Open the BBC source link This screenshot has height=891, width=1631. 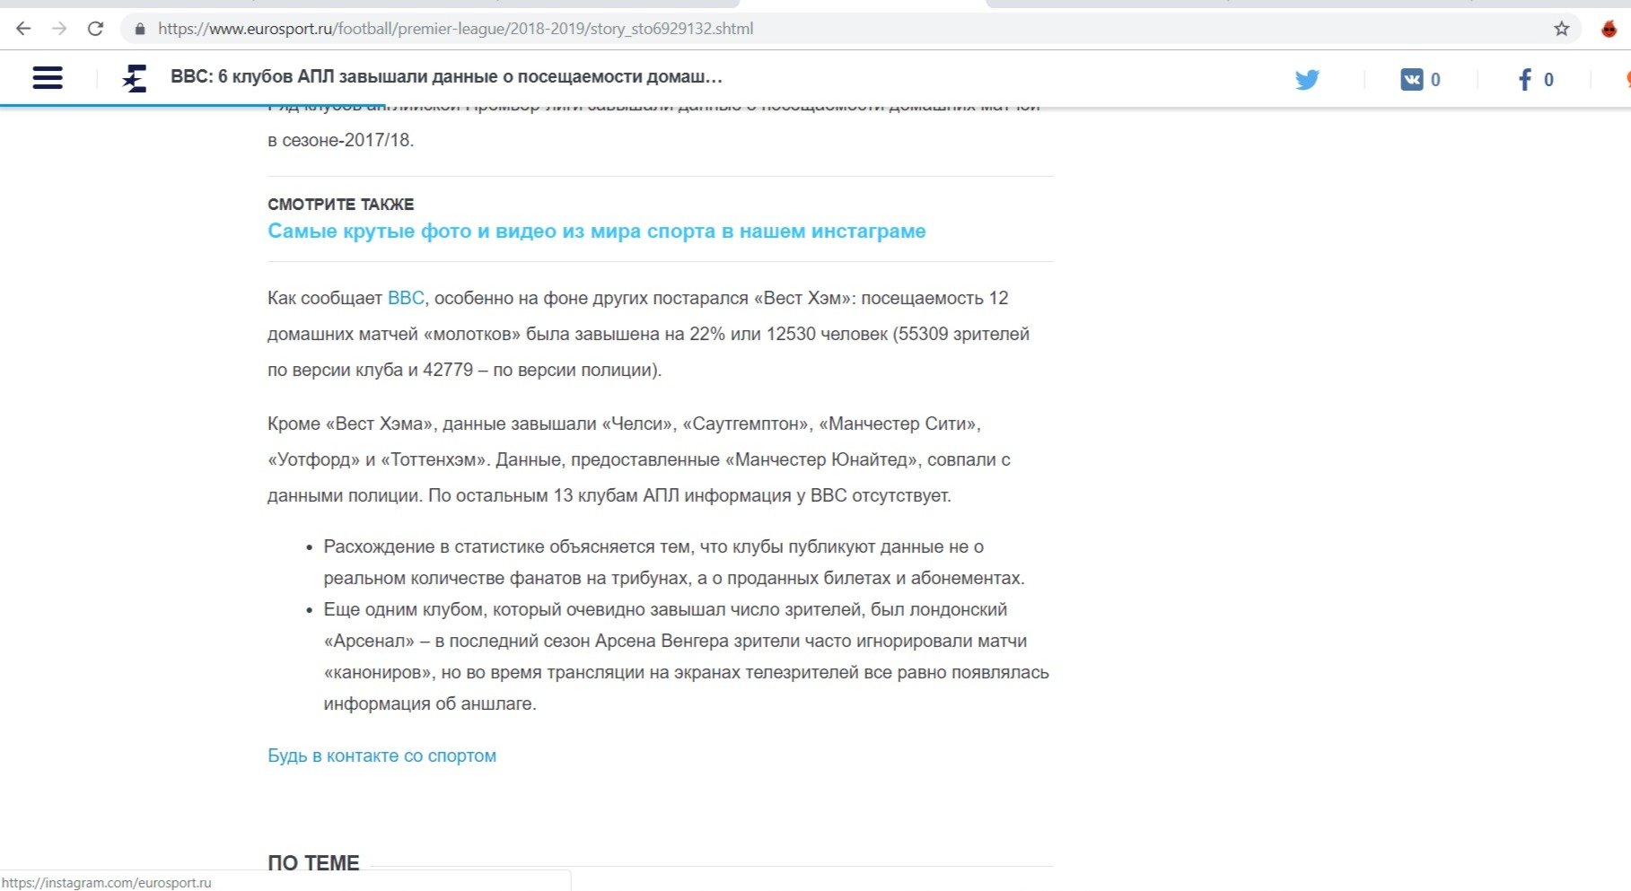point(406,298)
